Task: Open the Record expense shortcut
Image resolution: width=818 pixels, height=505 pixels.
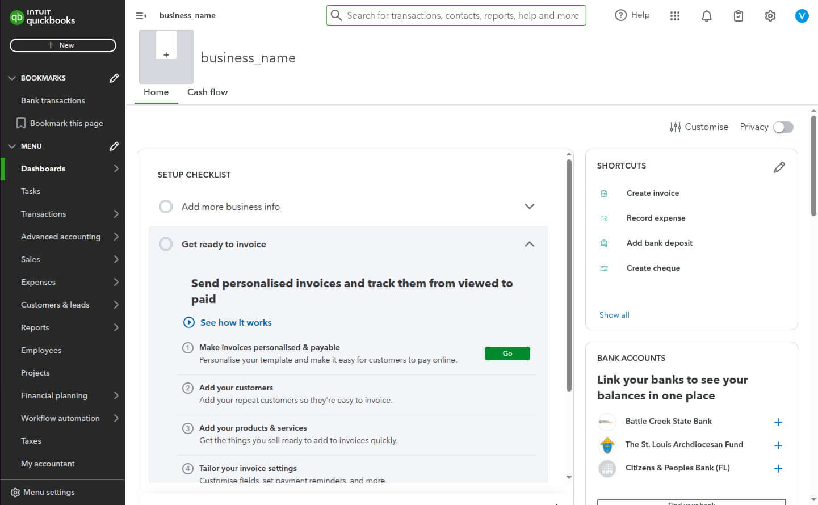Action: [656, 218]
